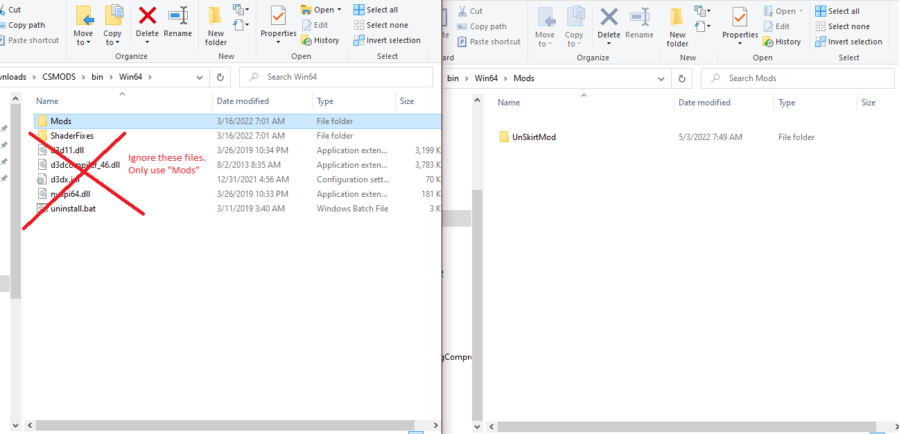This screenshot has width=899, height=434.
Task: Open Properties in left window ribbon
Action: (x=278, y=25)
